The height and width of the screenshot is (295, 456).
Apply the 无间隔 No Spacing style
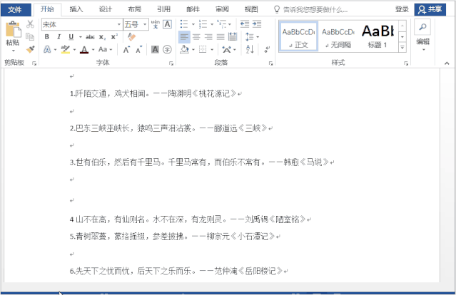click(338, 36)
